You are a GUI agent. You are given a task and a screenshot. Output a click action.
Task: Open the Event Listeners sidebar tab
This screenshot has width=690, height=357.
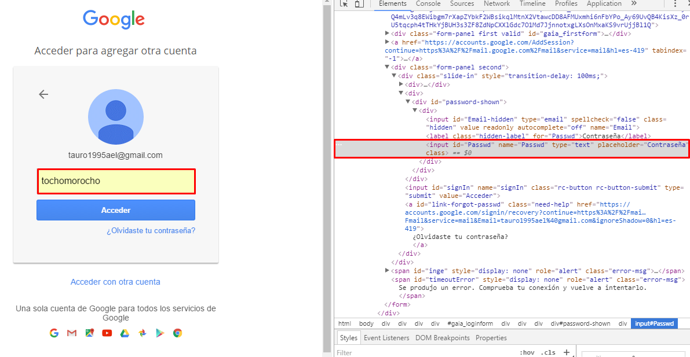(x=386, y=338)
